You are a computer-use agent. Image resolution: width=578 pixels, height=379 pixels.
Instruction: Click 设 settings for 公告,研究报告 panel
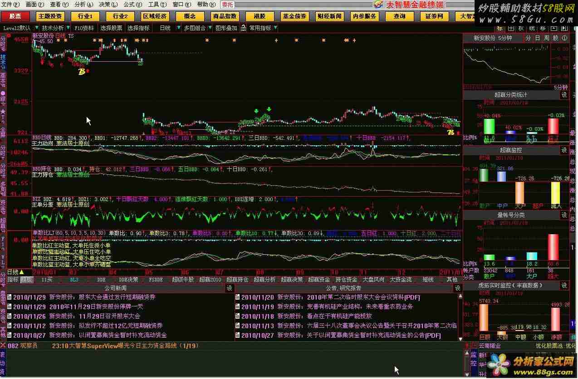pyautogui.click(x=458, y=288)
